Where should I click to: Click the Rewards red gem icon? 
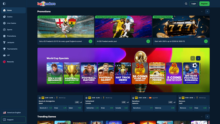tap(4, 62)
